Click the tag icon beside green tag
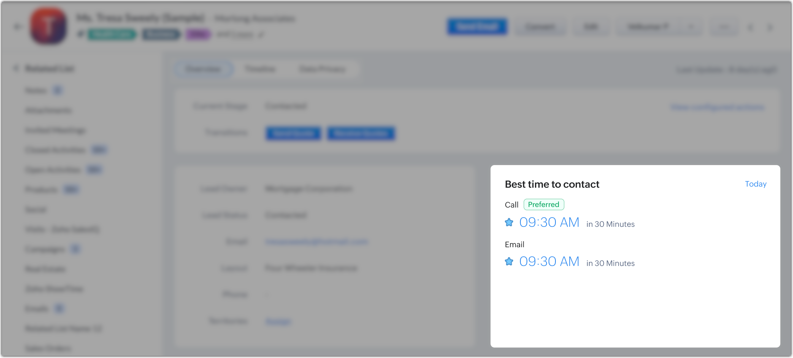The width and height of the screenshot is (793, 358). coord(81,34)
